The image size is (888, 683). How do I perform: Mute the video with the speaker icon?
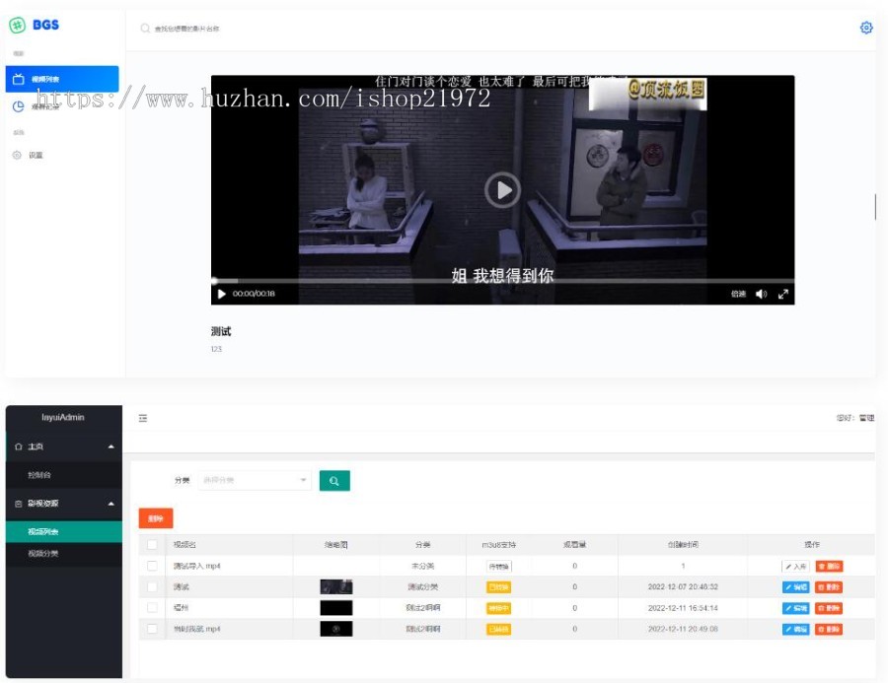click(x=761, y=294)
